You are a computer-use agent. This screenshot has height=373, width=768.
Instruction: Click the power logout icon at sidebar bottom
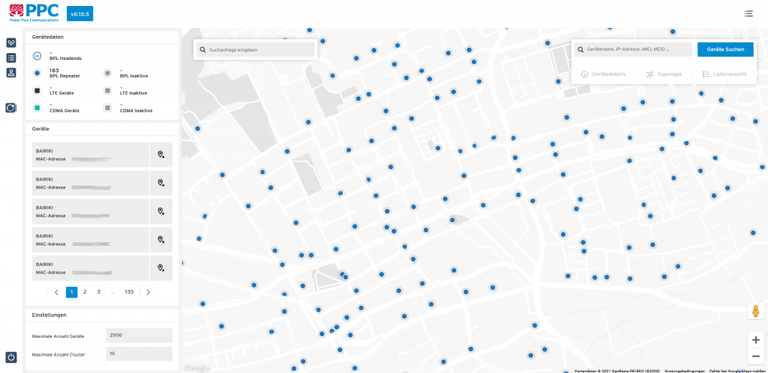pyautogui.click(x=11, y=357)
